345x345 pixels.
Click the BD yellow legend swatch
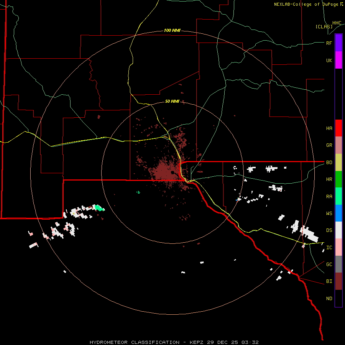338,163
